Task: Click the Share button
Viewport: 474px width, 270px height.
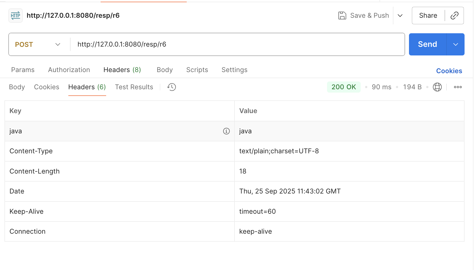Action: click(x=428, y=16)
